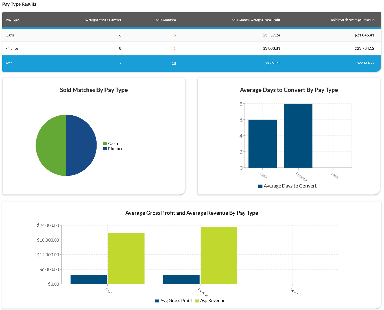Click the Cash Avg Gross Profit bar
Image resolution: width=384 pixels, height=310 pixels.
pyautogui.click(x=89, y=279)
